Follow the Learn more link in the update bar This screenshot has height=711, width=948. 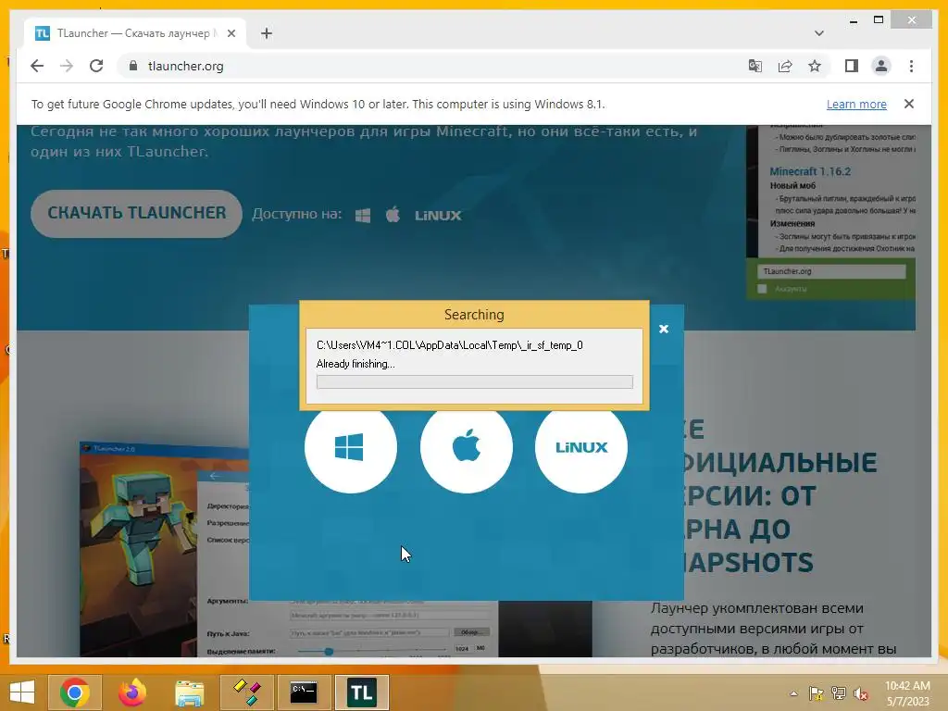pos(856,104)
